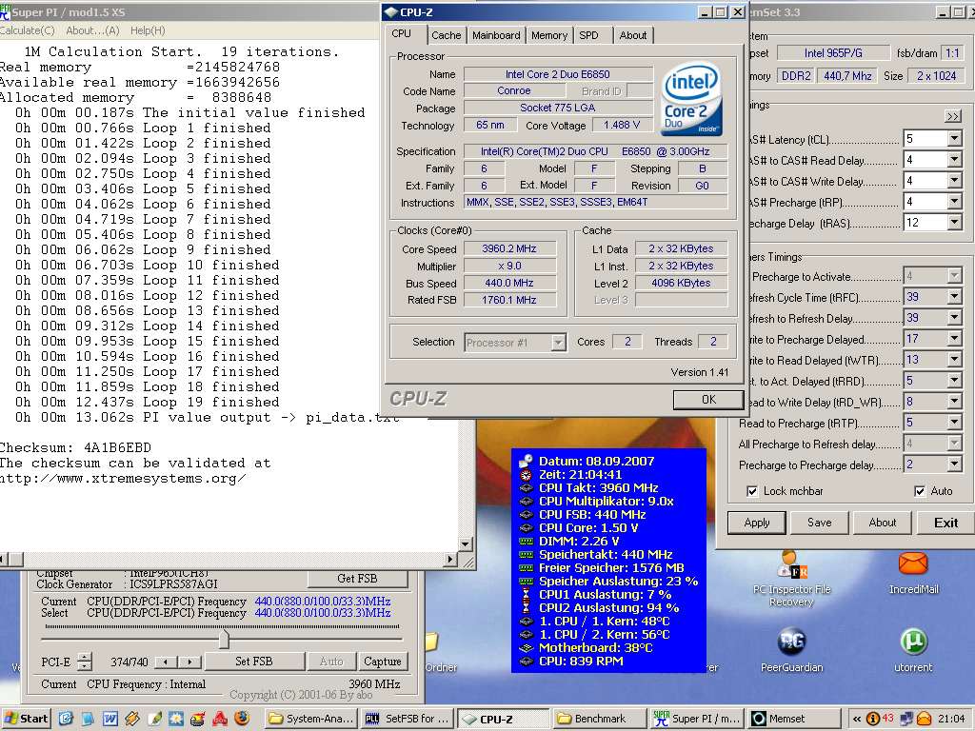Open the About menu in Super PI
Image resolution: width=975 pixels, height=731 pixels.
pos(92,30)
